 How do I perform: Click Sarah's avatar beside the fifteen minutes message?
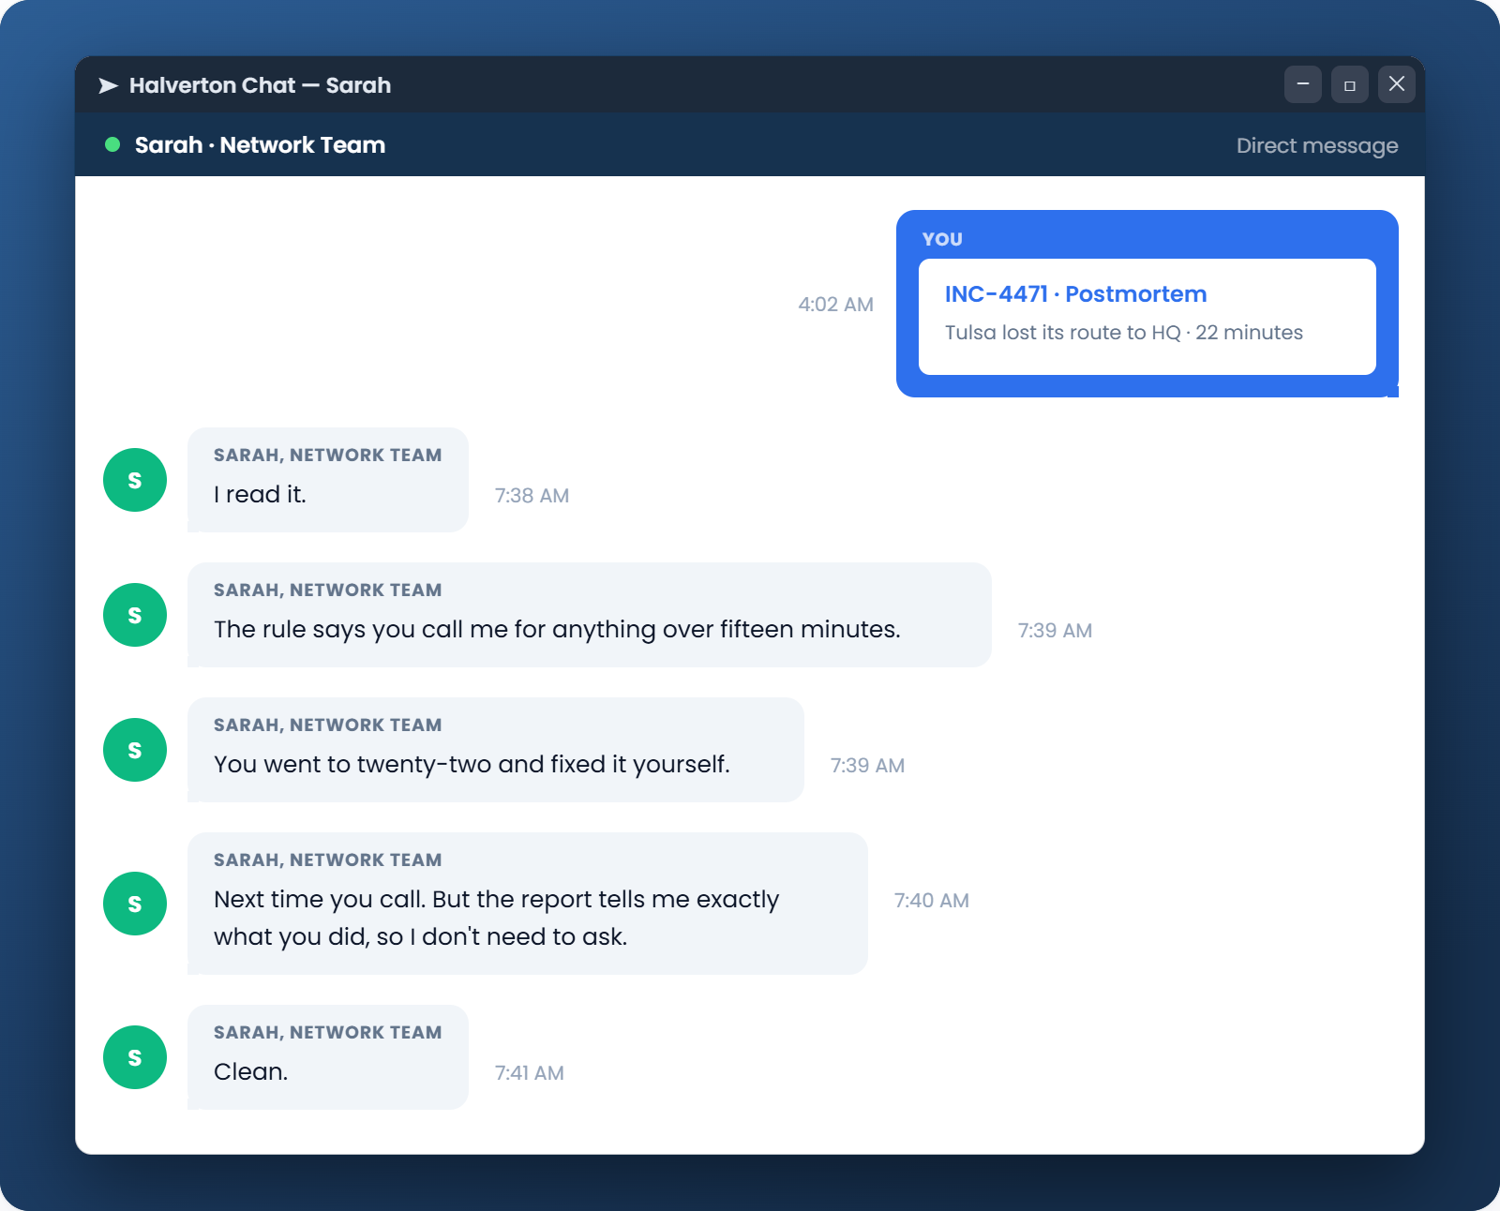tap(135, 615)
